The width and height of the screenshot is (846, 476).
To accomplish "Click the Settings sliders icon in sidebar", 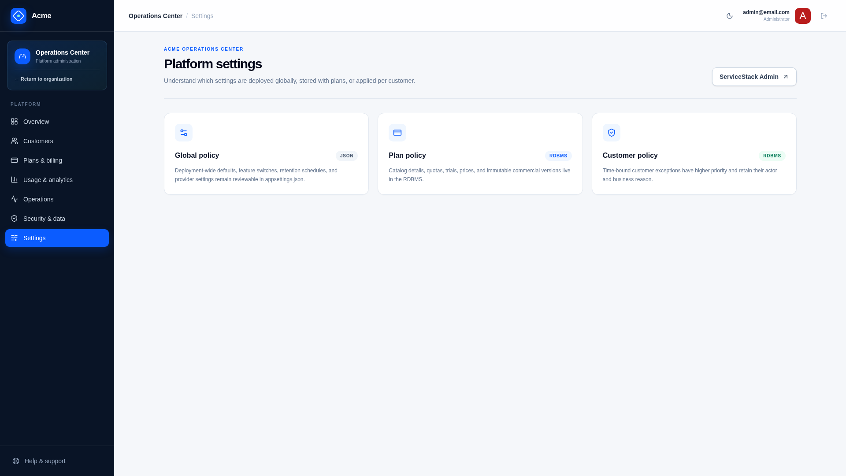I will click(x=15, y=238).
